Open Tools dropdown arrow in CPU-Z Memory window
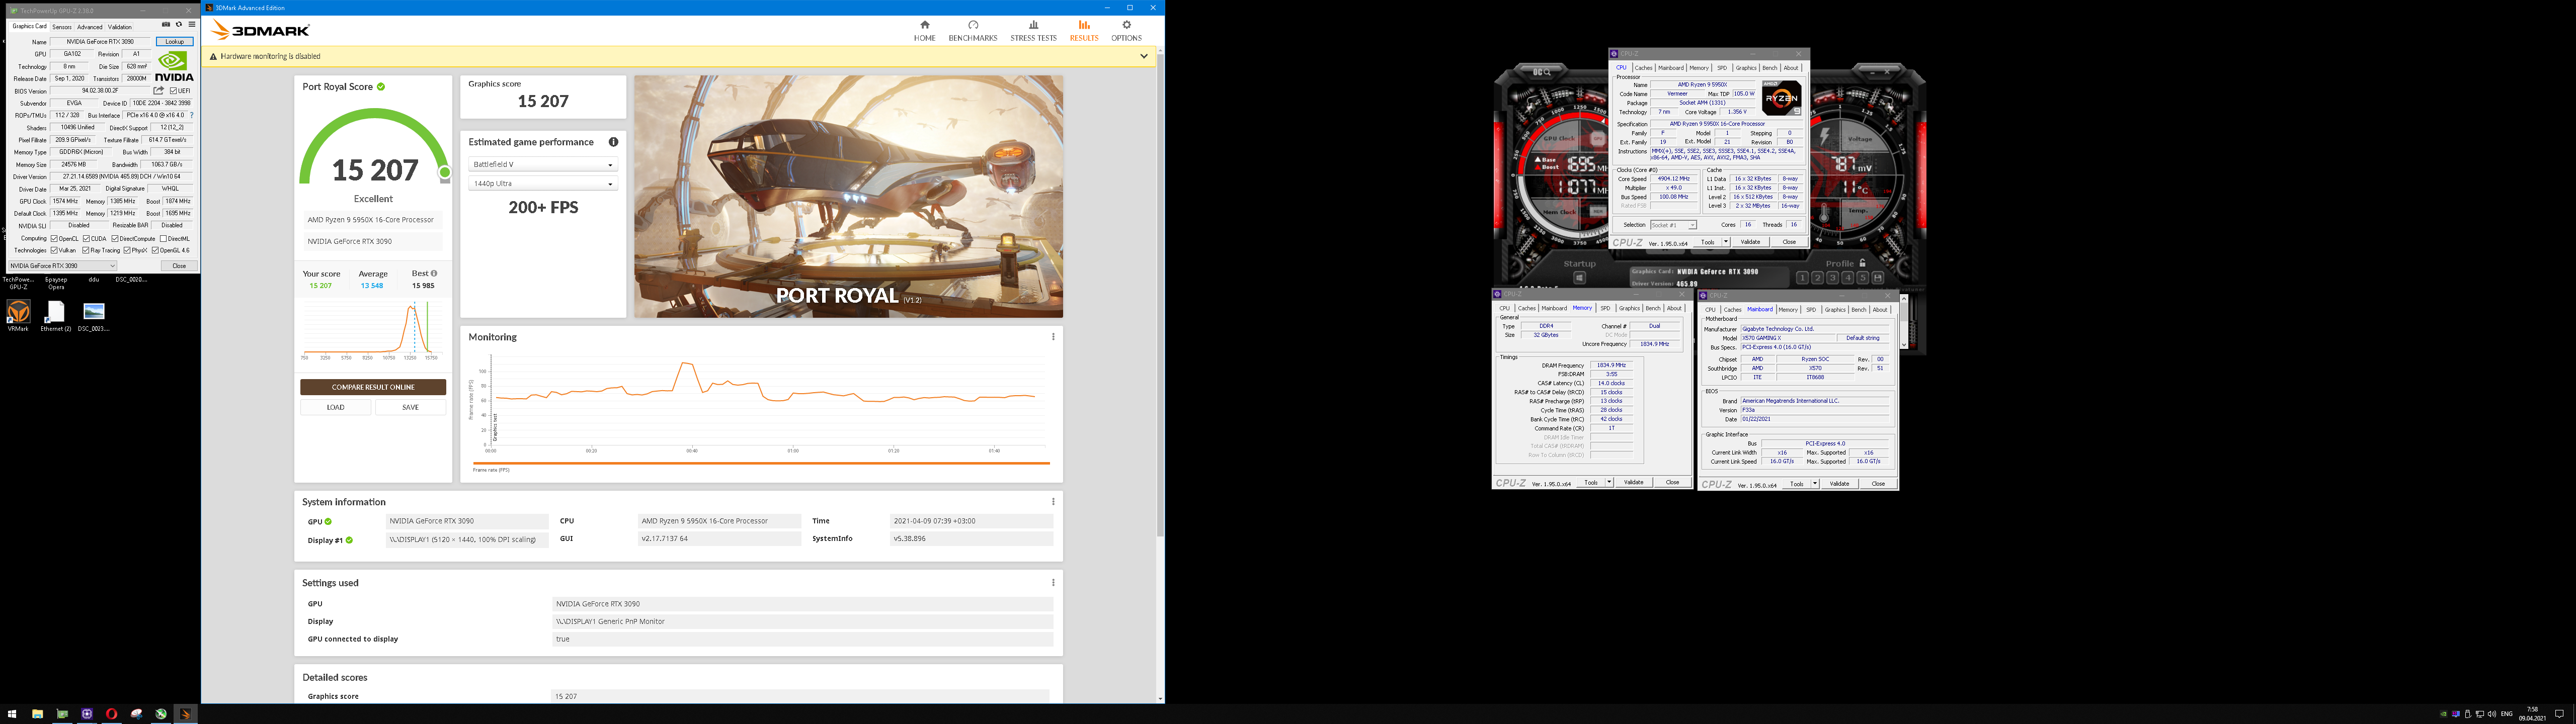 point(1609,483)
